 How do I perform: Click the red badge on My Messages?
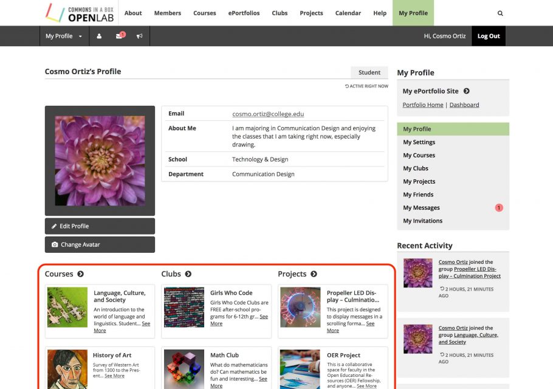pyautogui.click(x=499, y=208)
